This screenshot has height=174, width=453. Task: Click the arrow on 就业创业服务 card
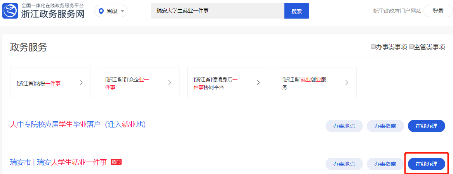point(347,83)
